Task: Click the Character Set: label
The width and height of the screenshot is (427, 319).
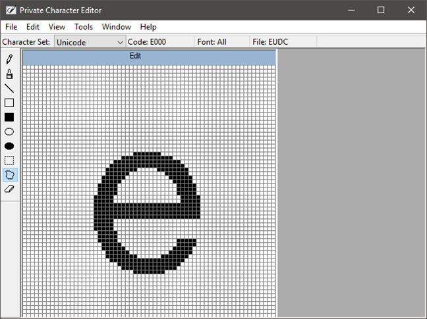Action: click(26, 42)
